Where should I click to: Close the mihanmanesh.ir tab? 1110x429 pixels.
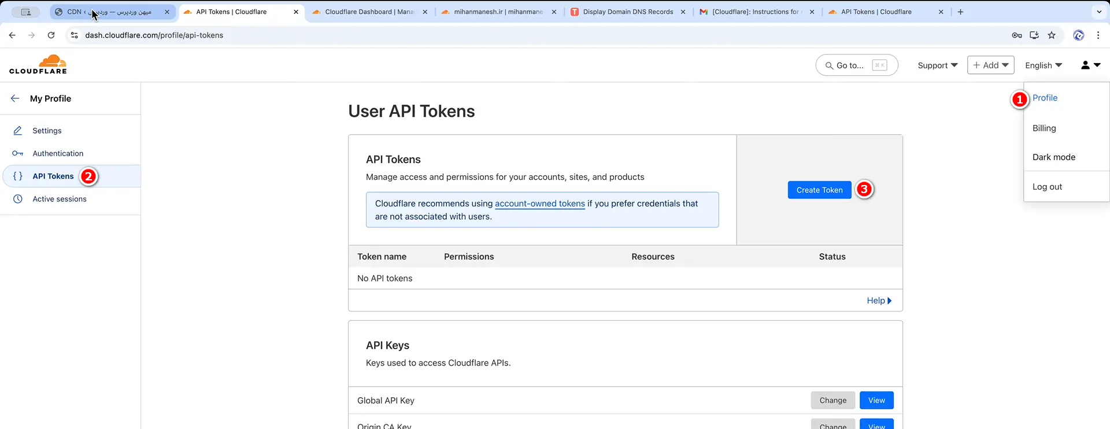click(554, 12)
